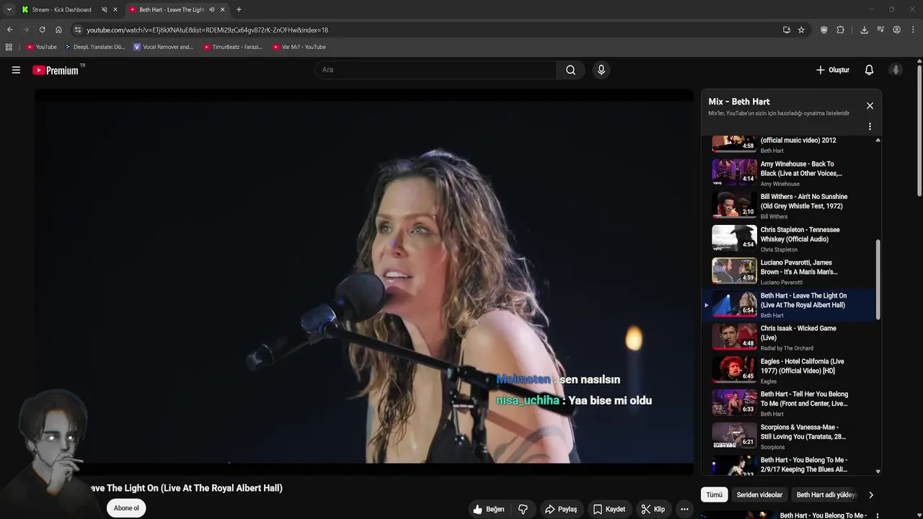
Task: Open YouTube bookmark in bookmarks bar
Action: click(x=41, y=47)
